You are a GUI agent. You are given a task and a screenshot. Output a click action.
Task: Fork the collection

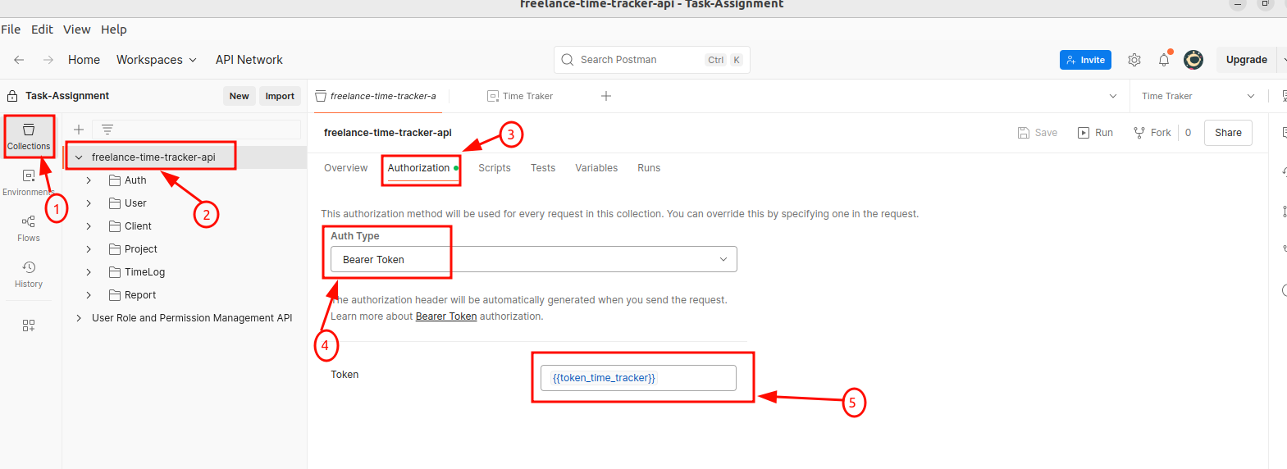coord(1152,133)
